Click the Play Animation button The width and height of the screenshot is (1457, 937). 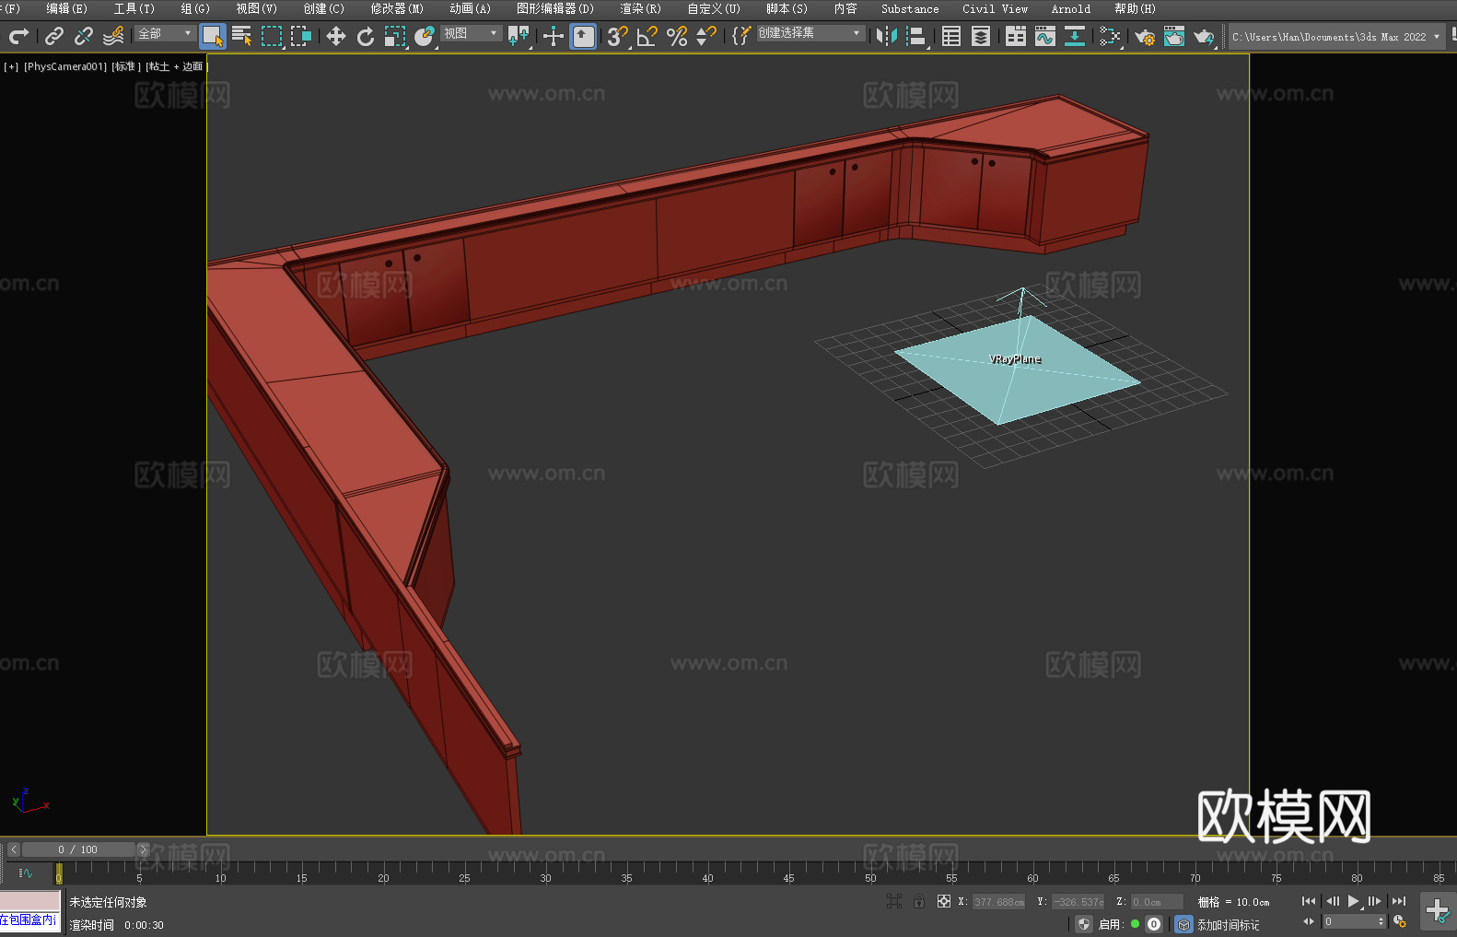1353,901
